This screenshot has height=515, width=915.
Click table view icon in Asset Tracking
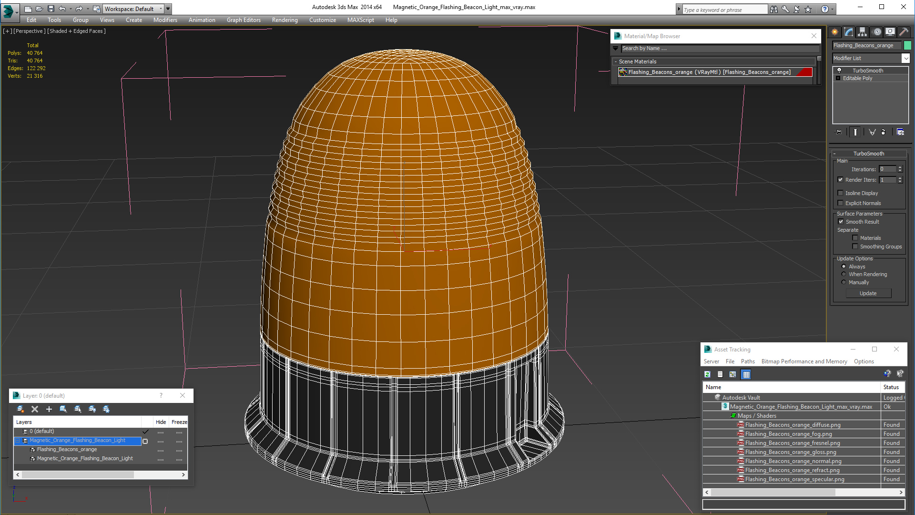tap(746, 374)
